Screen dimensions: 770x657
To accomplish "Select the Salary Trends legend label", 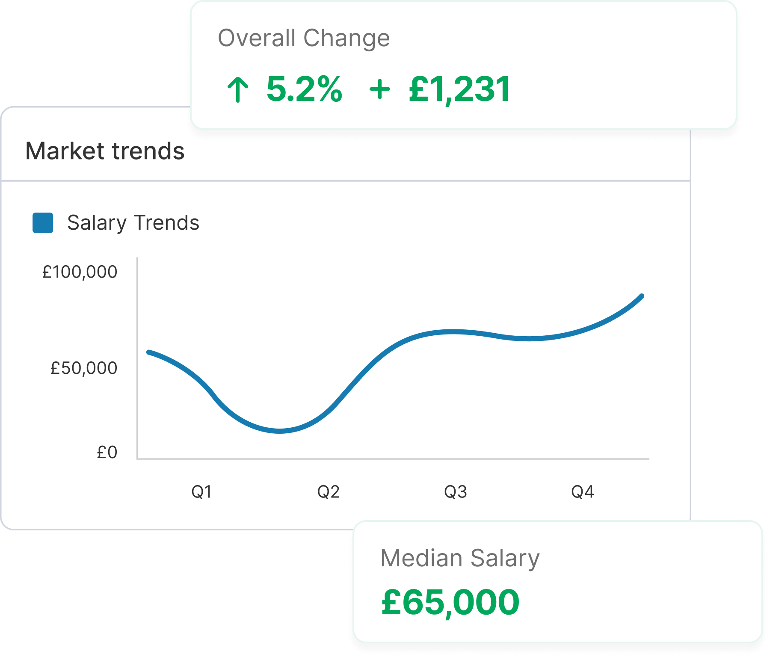I will 133,223.
